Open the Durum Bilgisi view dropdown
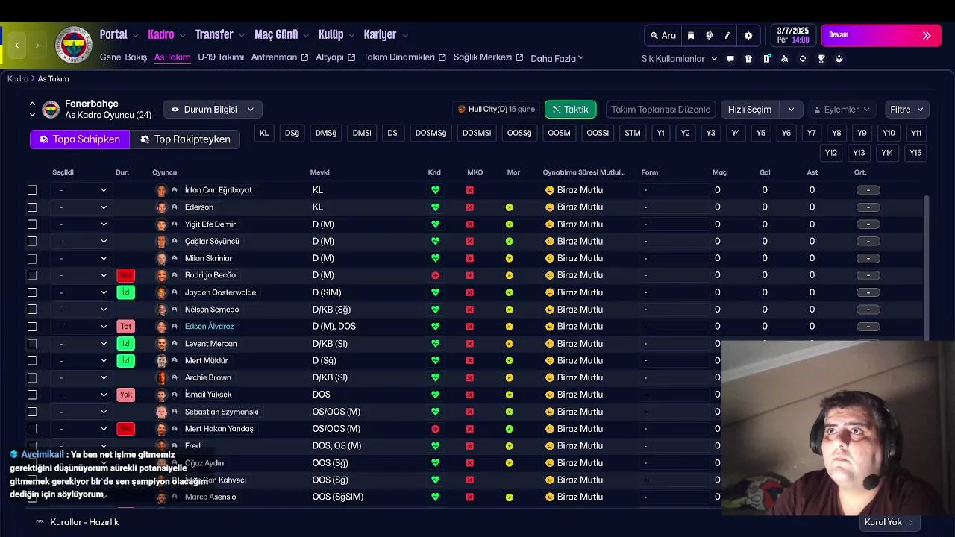 coord(213,110)
